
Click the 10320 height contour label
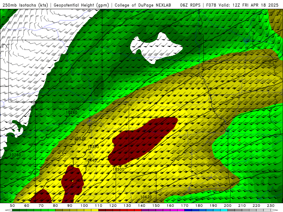pyautogui.click(x=80, y=139)
